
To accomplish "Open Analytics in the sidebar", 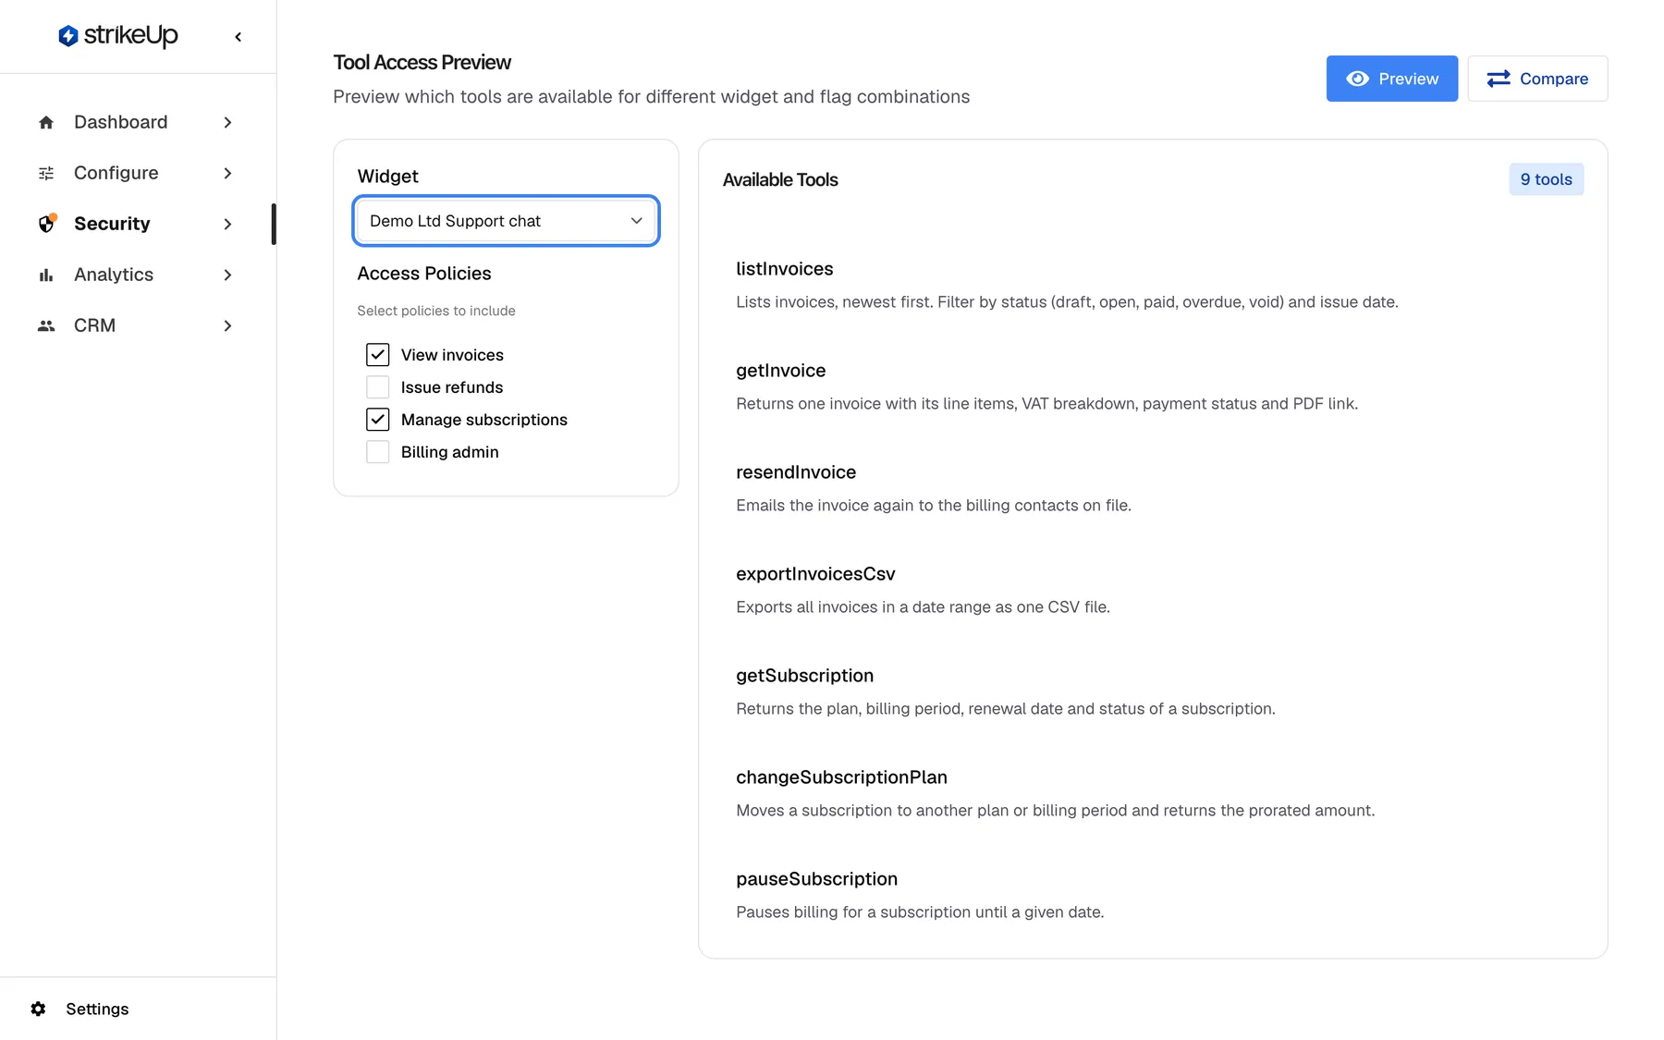I will point(138,275).
